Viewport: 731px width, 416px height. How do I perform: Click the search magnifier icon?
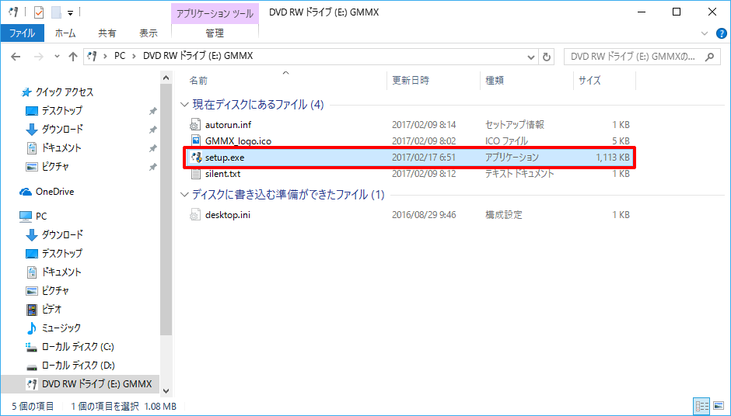709,57
